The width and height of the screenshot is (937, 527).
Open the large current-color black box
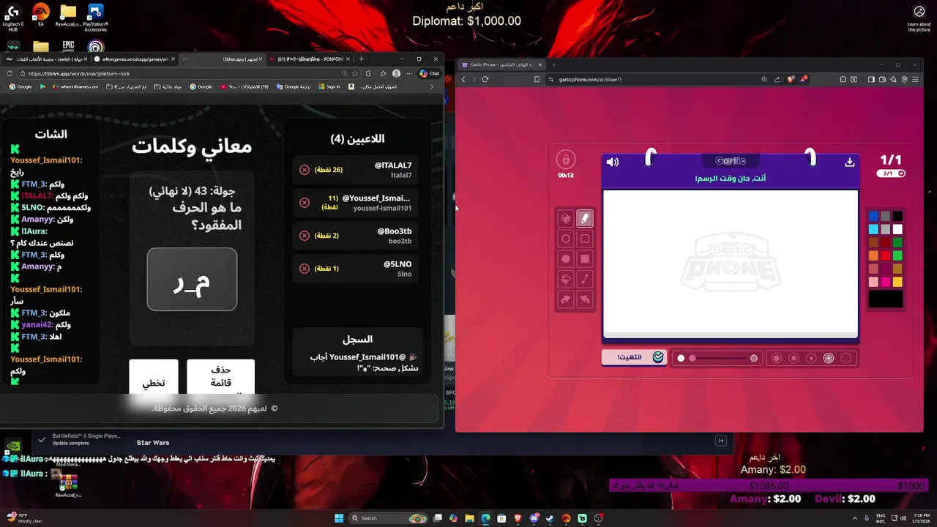click(886, 299)
